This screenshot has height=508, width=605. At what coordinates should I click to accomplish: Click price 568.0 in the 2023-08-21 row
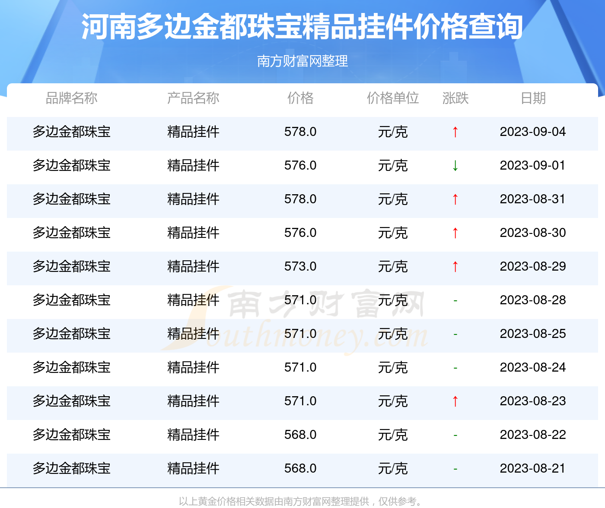pyautogui.click(x=300, y=468)
